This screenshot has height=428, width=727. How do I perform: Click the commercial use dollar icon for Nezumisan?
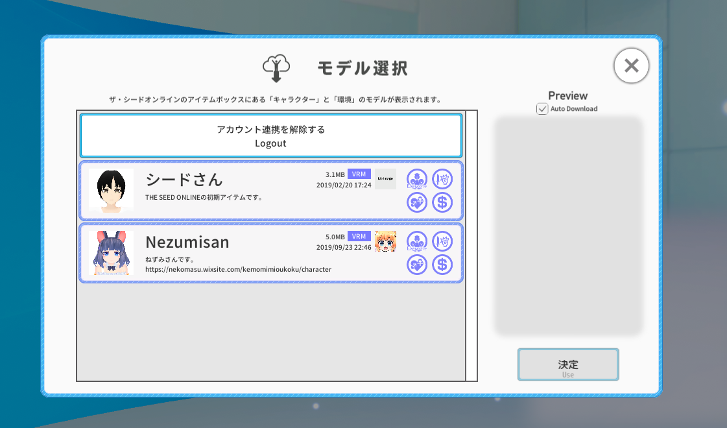point(442,265)
